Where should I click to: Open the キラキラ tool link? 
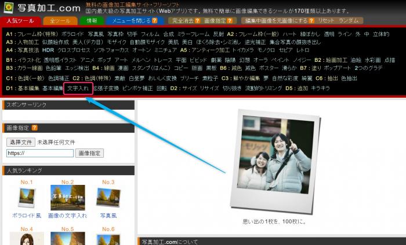(321, 88)
